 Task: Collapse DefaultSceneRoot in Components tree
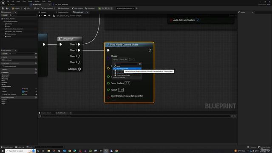[x=3, y=21]
